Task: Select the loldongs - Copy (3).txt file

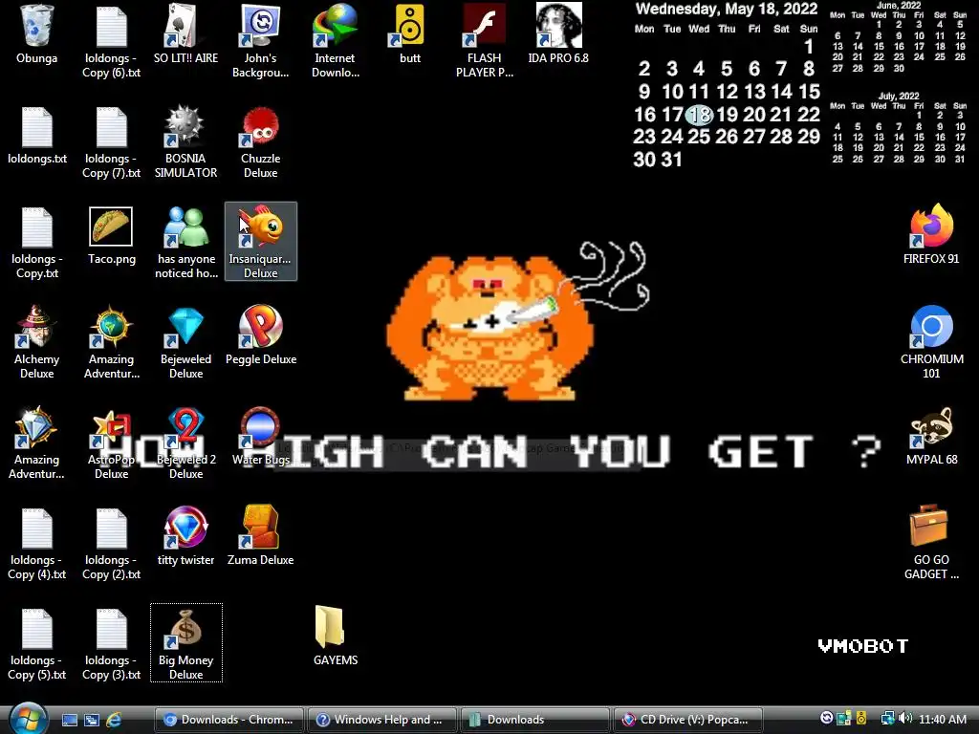Action: 111,643
